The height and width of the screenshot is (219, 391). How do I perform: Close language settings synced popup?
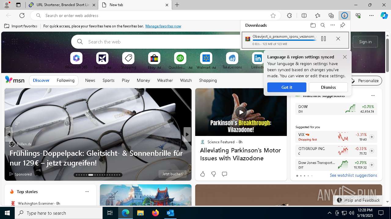click(x=345, y=57)
